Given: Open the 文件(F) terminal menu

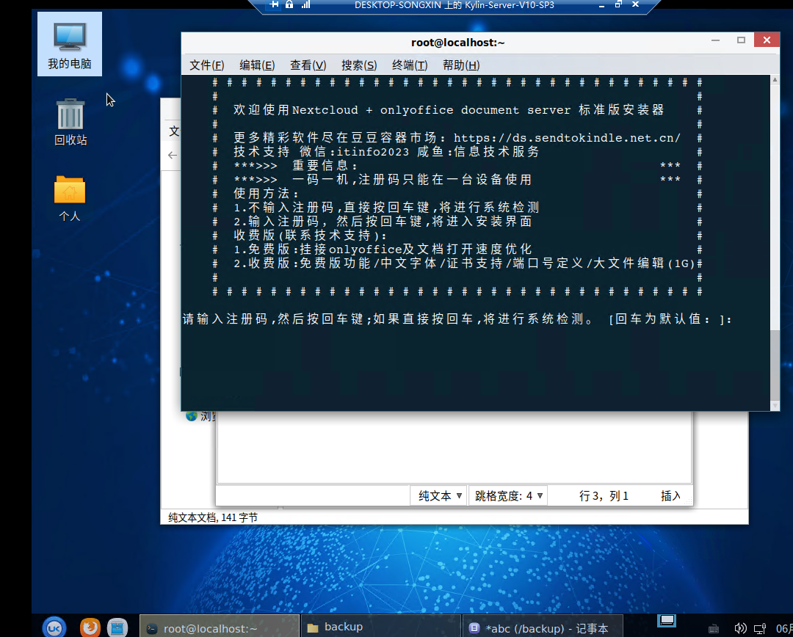Looking at the screenshot, I should tap(207, 65).
